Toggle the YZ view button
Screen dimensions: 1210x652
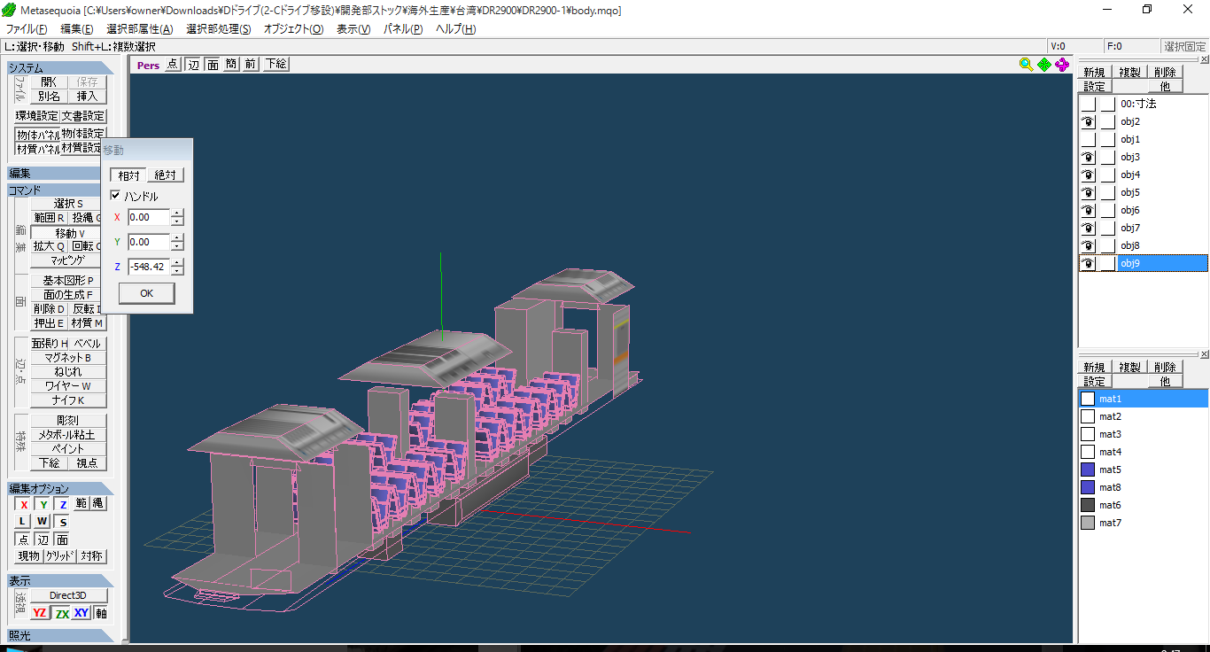[40, 613]
